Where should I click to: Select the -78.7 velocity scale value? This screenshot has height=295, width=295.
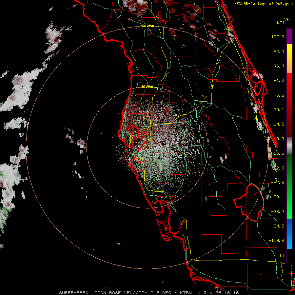click(278, 212)
